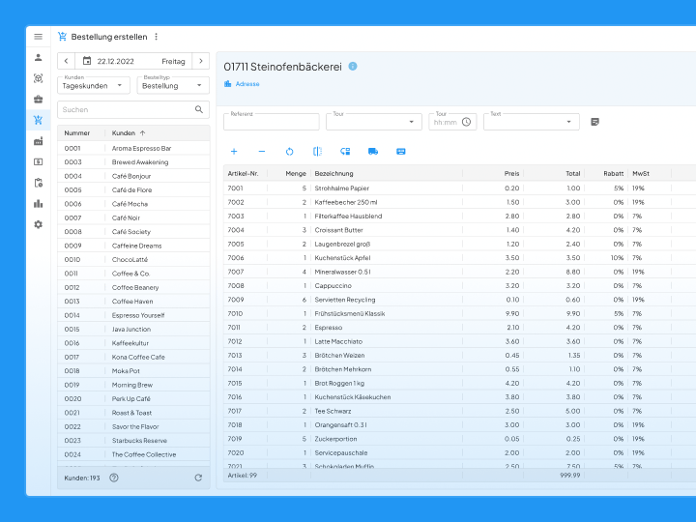The height and width of the screenshot is (522, 696).
Task: Click the Referenz input field
Action: [x=272, y=122]
